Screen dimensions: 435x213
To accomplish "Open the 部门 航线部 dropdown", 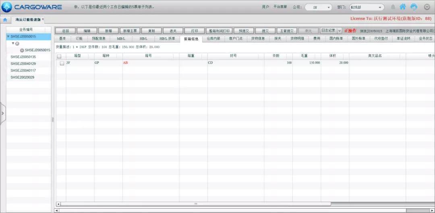I will tap(367, 7).
